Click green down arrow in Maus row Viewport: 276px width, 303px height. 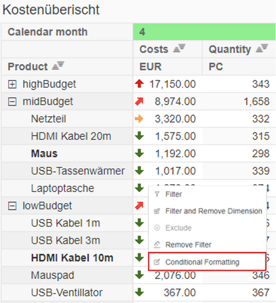point(139,153)
